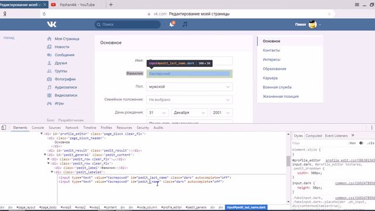
Task: Open the Карьера settings section
Action: tap(270, 78)
